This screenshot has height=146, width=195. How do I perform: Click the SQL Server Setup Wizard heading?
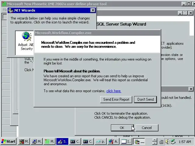coord(121,24)
